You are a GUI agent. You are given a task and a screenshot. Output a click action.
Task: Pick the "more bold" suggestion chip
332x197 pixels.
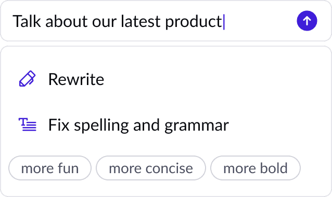(256, 168)
